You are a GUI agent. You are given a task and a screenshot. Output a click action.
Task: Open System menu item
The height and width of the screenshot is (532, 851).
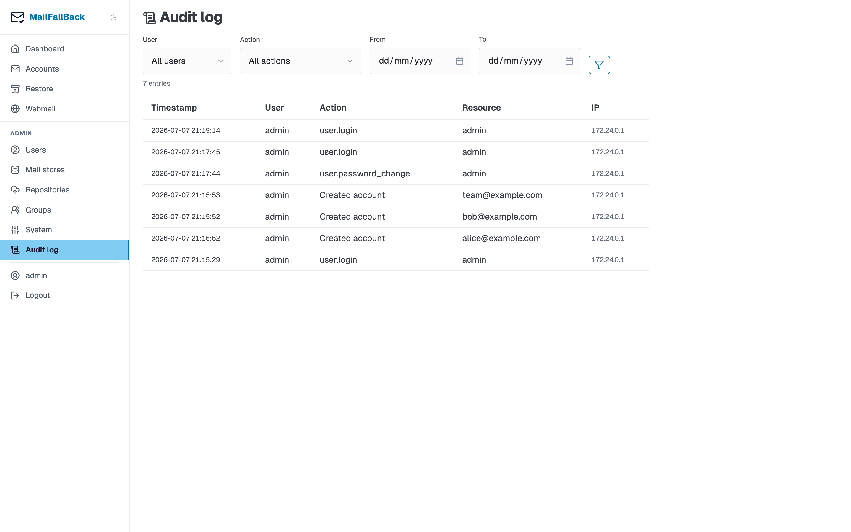coord(65,230)
